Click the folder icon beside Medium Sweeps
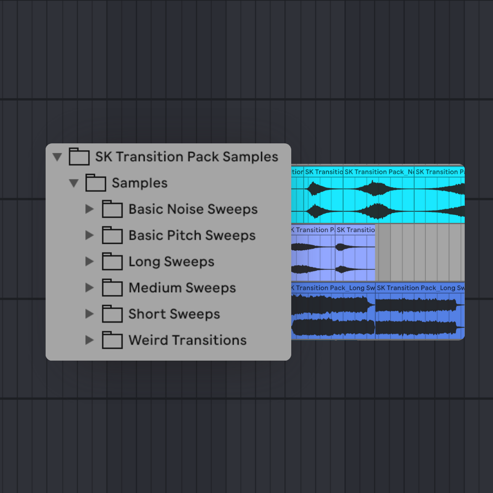Screen dimensions: 493x493 pyautogui.click(x=111, y=288)
